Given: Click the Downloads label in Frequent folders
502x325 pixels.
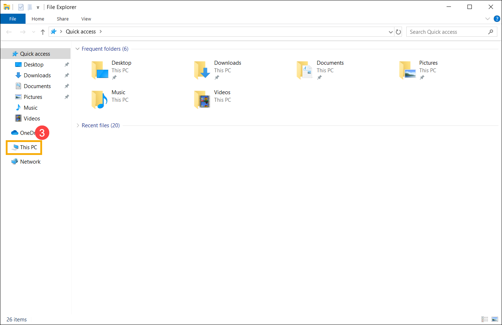Looking at the screenshot, I should [x=227, y=63].
